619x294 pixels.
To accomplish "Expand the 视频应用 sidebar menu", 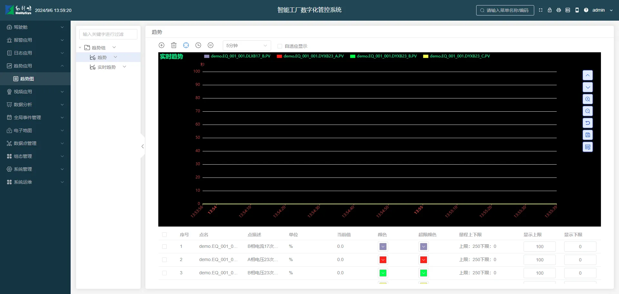I will click(x=35, y=92).
